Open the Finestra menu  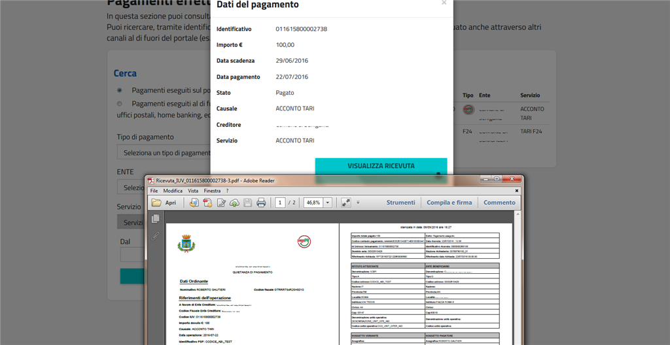tap(212, 191)
